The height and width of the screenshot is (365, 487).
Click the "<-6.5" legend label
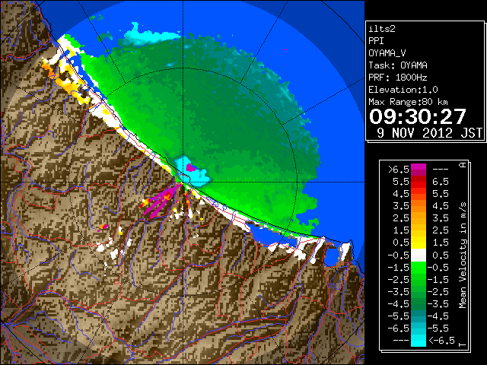[x=442, y=341]
